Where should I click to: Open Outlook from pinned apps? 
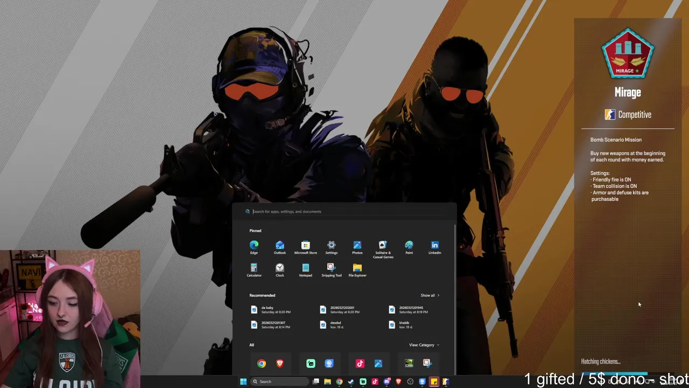pos(280,247)
